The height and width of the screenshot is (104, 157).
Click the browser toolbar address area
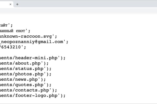click(78, 11)
